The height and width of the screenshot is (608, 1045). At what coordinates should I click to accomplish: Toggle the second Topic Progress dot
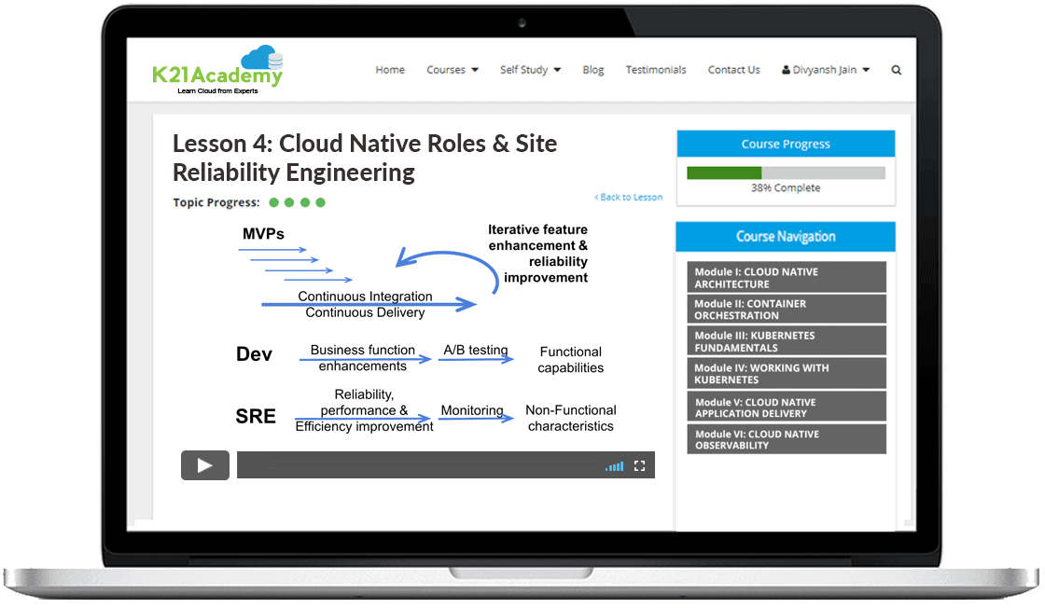click(x=289, y=201)
